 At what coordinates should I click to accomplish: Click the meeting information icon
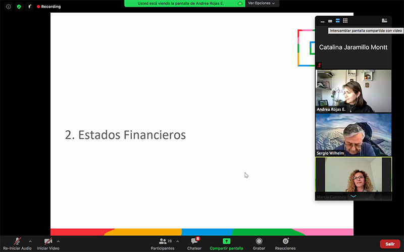click(x=8, y=7)
